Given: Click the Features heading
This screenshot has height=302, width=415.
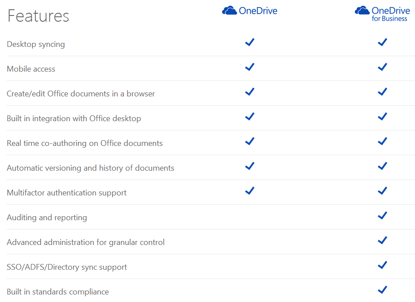Looking at the screenshot, I should tap(38, 16).
